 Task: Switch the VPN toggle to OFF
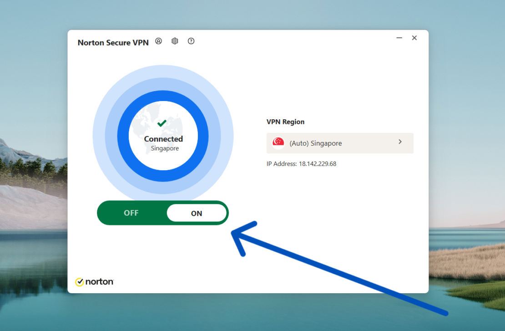[131, 213]
